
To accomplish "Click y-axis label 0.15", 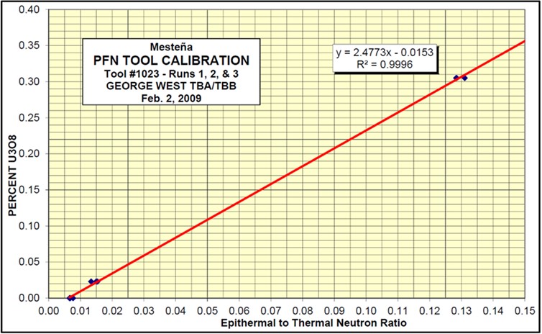I will coord(29,189).
